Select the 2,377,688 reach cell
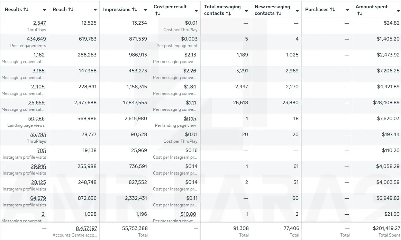This screenshot has width=401, height=240. (85, 103)
